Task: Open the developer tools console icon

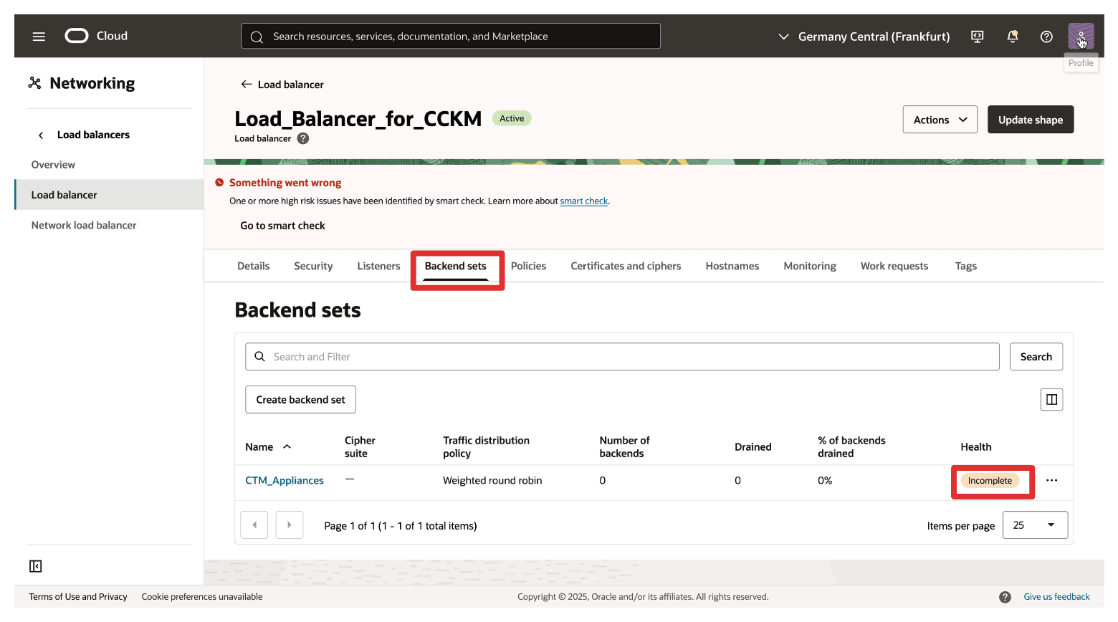Action: click(x=977, y=37)
